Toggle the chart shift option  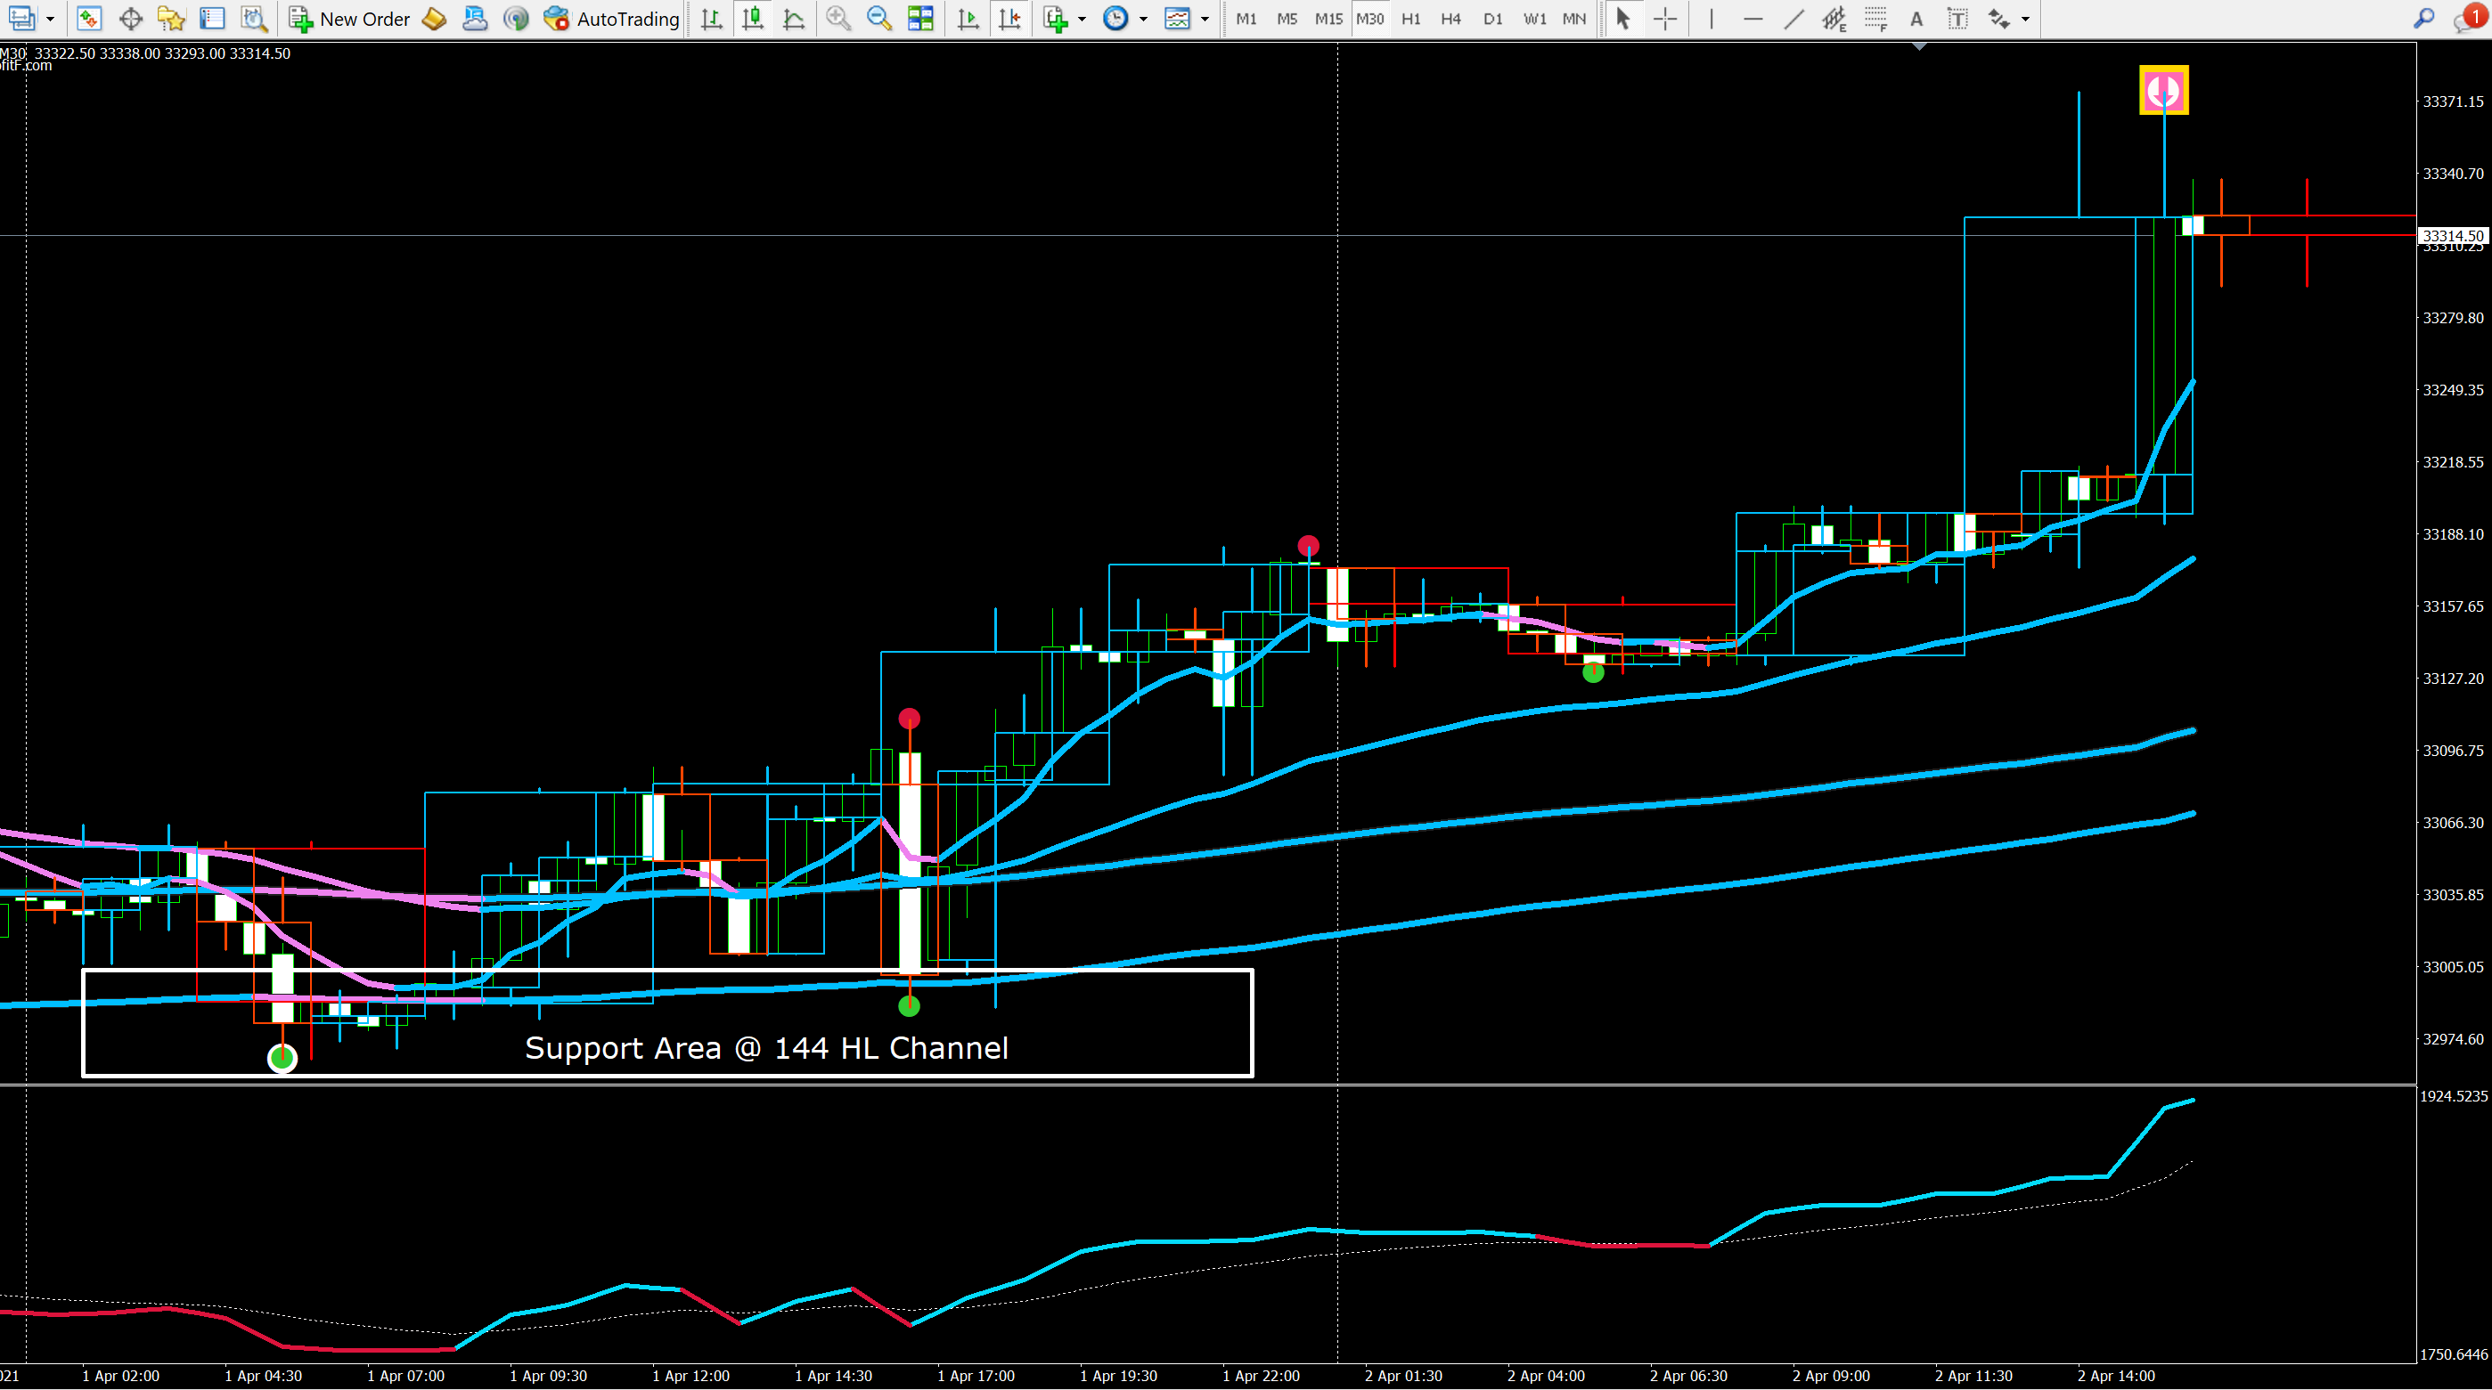click(x=1009, y=19)
